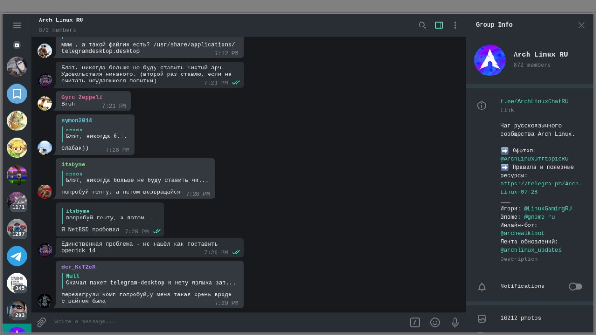
Task: Toggle the group info side panel icon
Action: 439,25
